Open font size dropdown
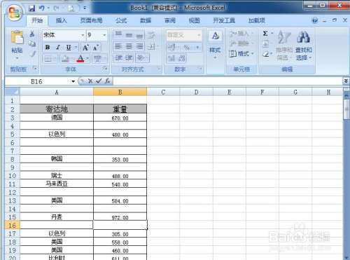 104,35
